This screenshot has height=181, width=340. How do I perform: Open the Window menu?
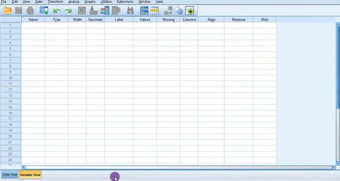tap(144, 2)
